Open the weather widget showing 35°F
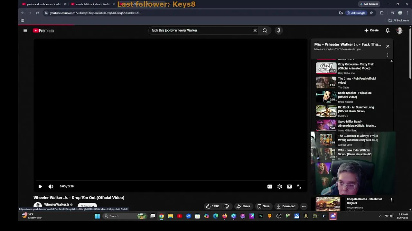 click(32, 216)
